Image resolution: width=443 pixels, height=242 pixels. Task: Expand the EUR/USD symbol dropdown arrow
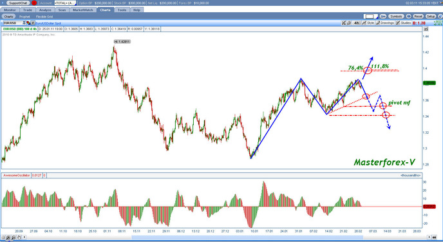(24, 23)
